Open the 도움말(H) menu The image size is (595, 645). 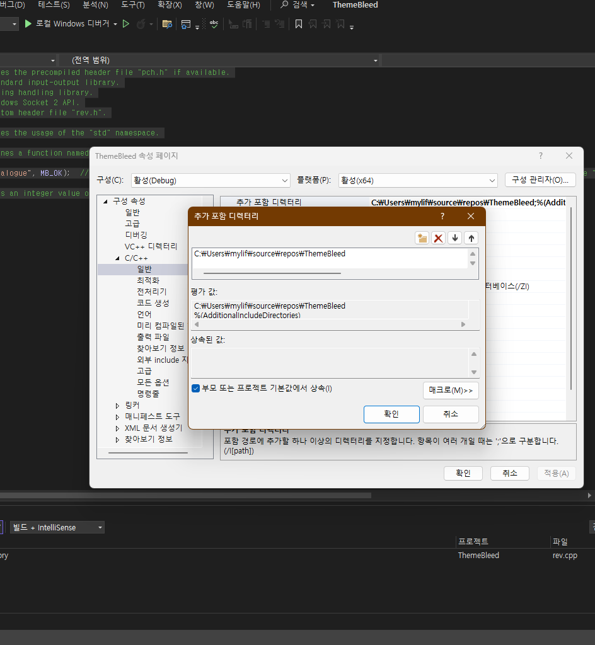(x=243, y=5)
